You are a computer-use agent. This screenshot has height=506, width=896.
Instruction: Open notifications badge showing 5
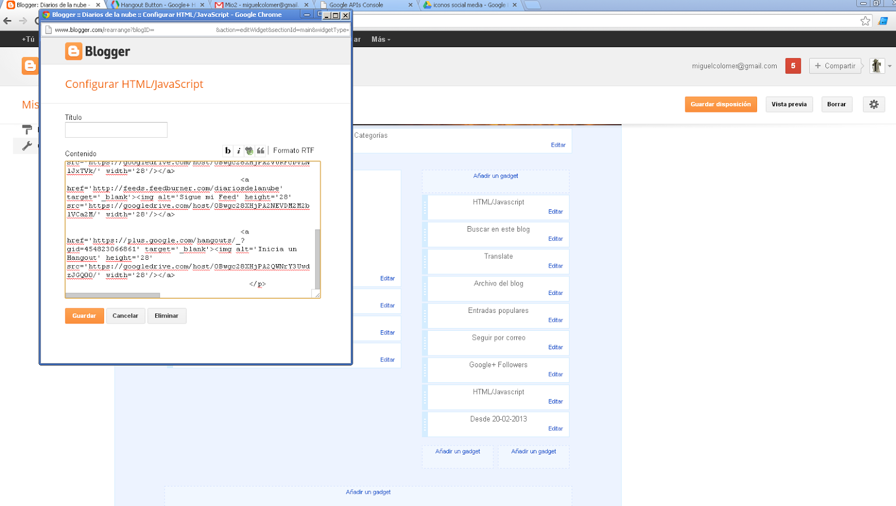tap(793, 65)
